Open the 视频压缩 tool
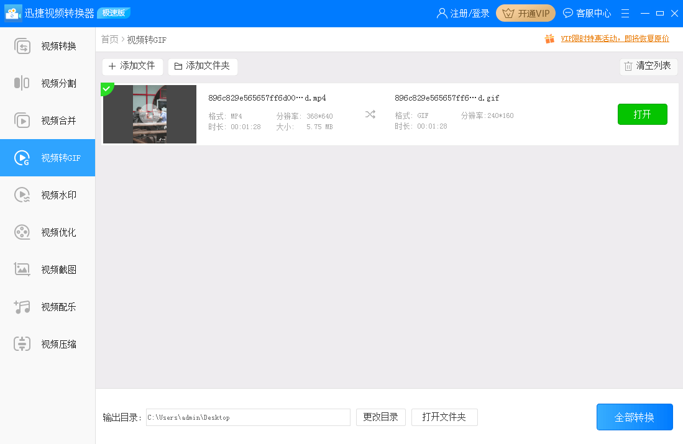683x444 pixels. tap(47, 343)
